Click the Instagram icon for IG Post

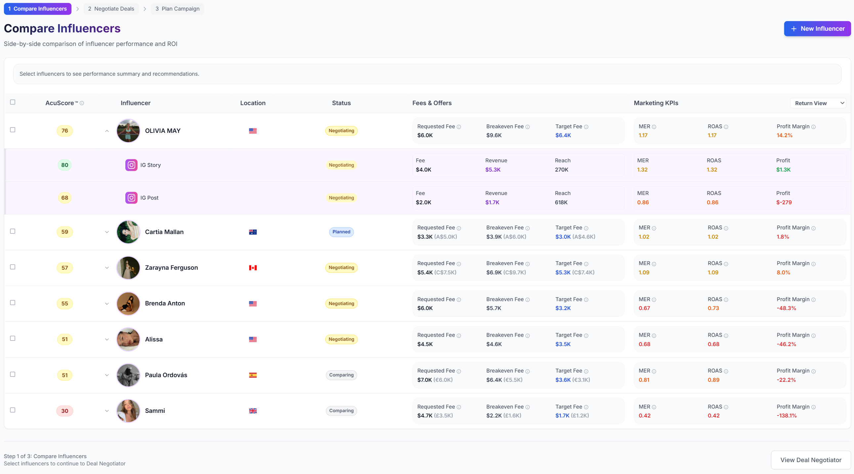[x=131, y=198]
